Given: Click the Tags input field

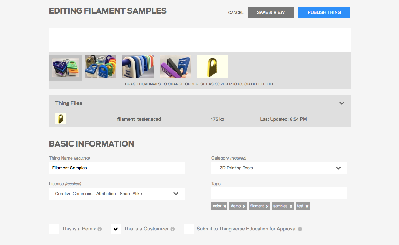Looking at the screenshot, I should click(x=279, y=193).
